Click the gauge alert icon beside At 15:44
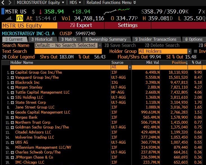Image resolution: width=206 pixels, height=165 pixels. point(20,18)
